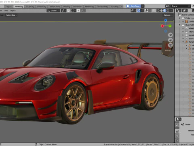The width and height of the screenshot is (194, 146).
Task: Switch to material preview shading
Action: coord(164,11)
